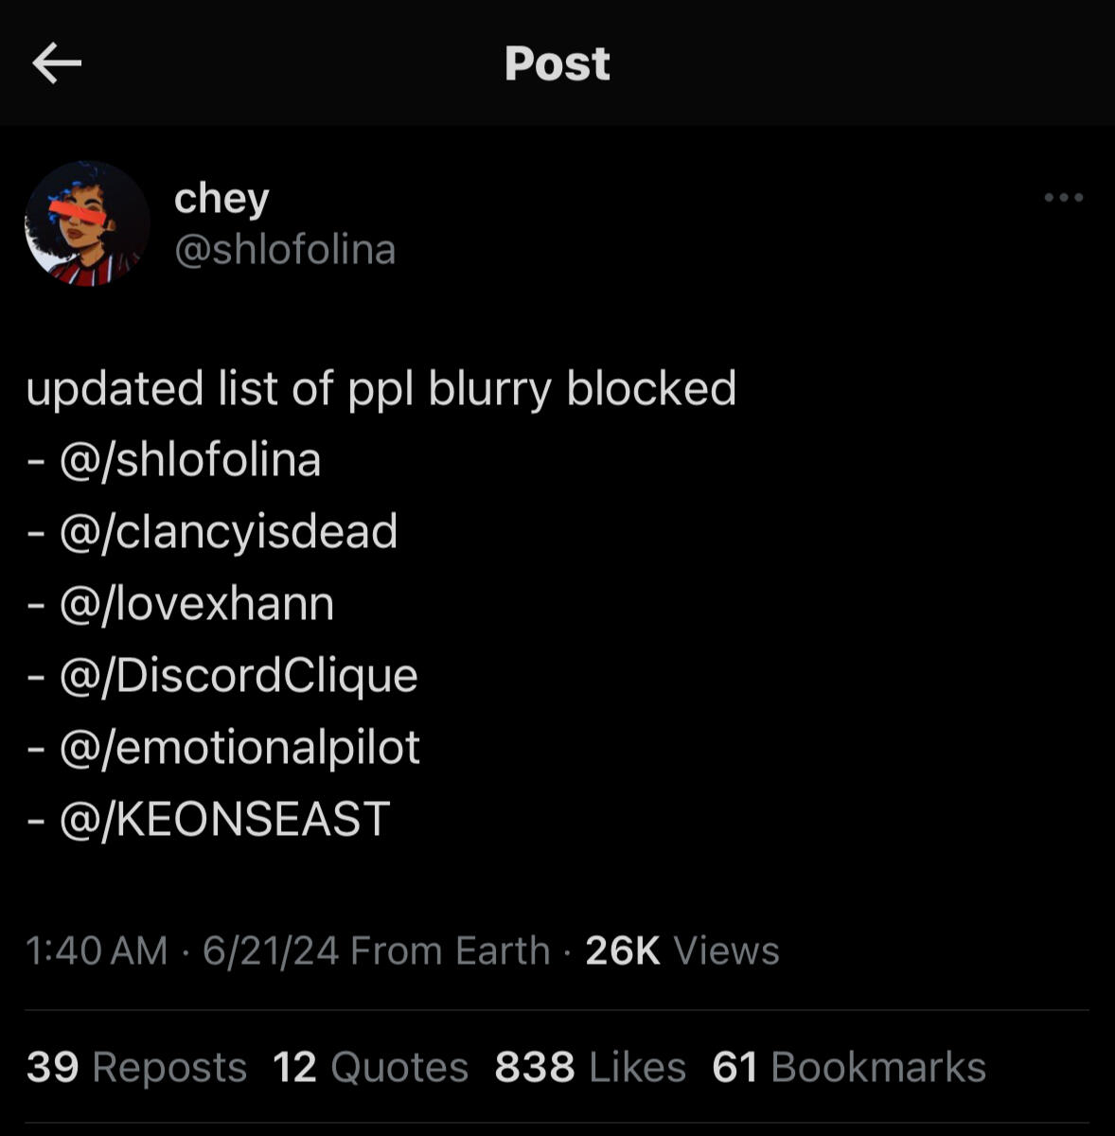Open the 61 Bookmarks count
The width and height of the screenshot is (1115, 1136).
tap(849, 1067)
